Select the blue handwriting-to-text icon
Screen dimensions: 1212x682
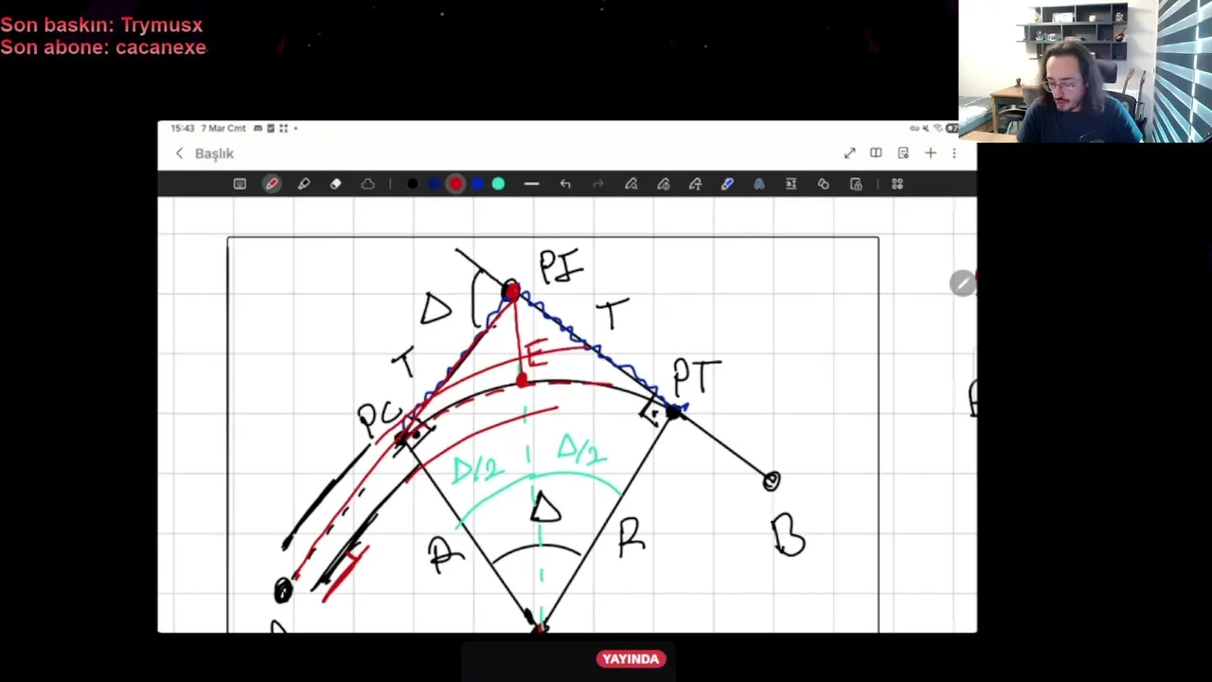[x=758, y=184]
